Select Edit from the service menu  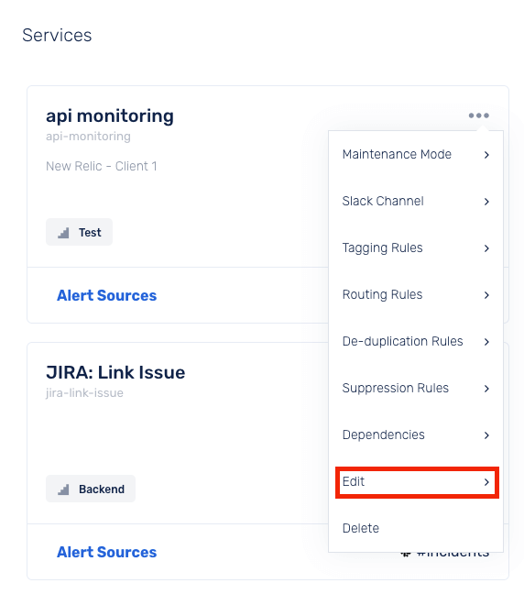(417, 482)
